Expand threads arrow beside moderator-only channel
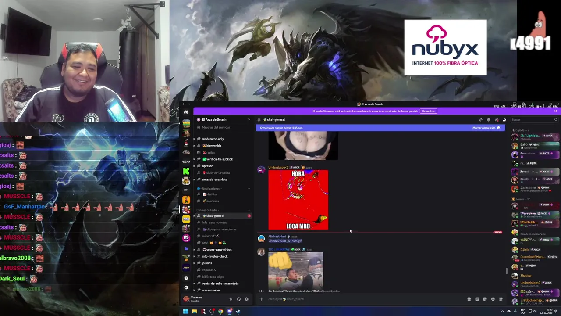This screenshot has height=316, width=561. click(x=194, y=139)
